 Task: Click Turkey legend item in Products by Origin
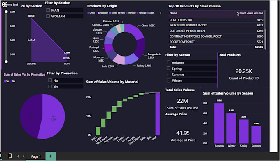coord(113,13)
